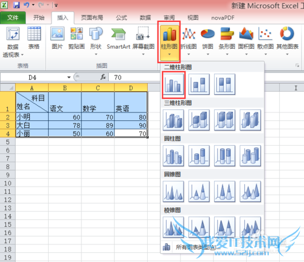Open the Bar chart (条形图) menu

[227, 41]
